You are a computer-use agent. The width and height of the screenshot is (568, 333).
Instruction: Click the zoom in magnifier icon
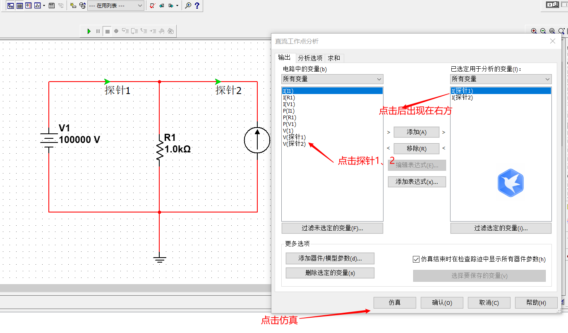pyautogui.click(x=534, y=31)
